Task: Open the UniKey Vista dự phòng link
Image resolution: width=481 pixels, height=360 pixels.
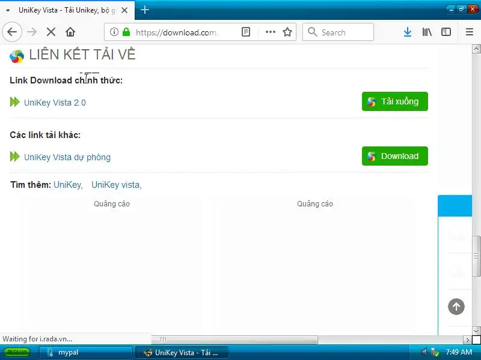Action: (x=67, y=157)
